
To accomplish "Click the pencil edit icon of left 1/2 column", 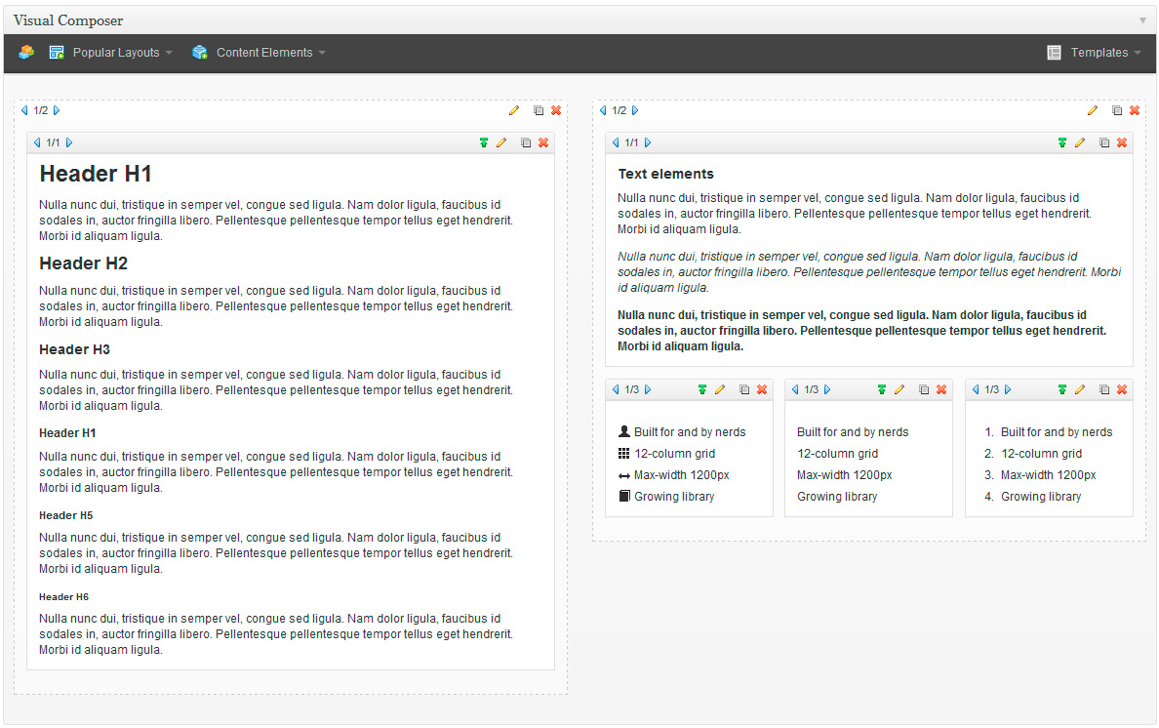I will (514, 111).
